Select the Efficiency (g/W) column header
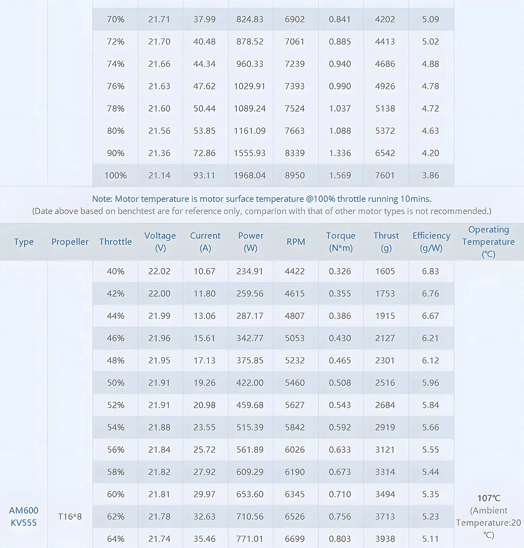 (x=431, y=242)
